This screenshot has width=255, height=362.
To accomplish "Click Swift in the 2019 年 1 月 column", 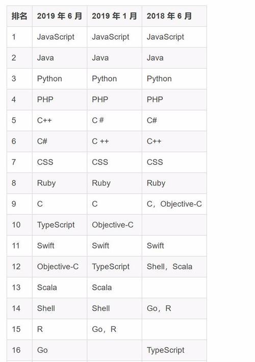I will point(100,245).
